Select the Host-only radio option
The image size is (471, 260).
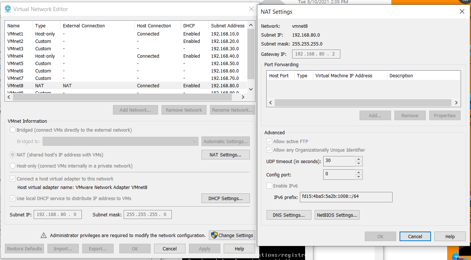[13, 166]
